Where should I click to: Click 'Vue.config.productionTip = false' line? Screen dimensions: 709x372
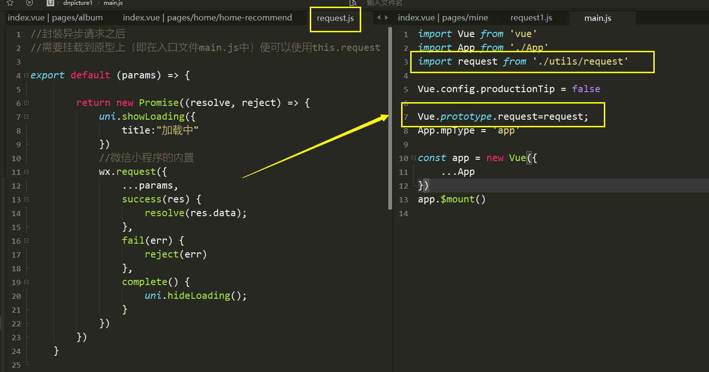[509, 89]
